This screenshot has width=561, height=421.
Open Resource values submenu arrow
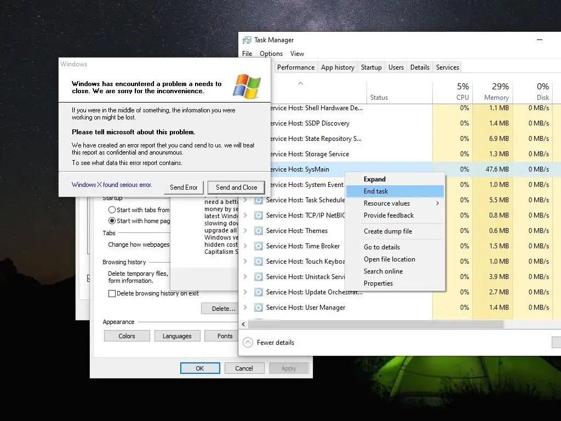437,203
